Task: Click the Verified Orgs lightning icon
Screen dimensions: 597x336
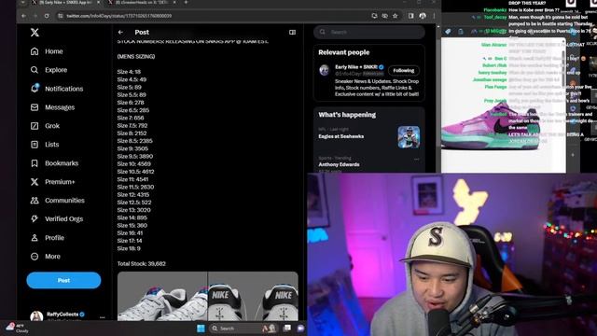Action: point(35,219)
